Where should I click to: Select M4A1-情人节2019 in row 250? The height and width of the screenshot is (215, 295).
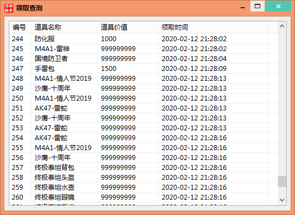63,98
